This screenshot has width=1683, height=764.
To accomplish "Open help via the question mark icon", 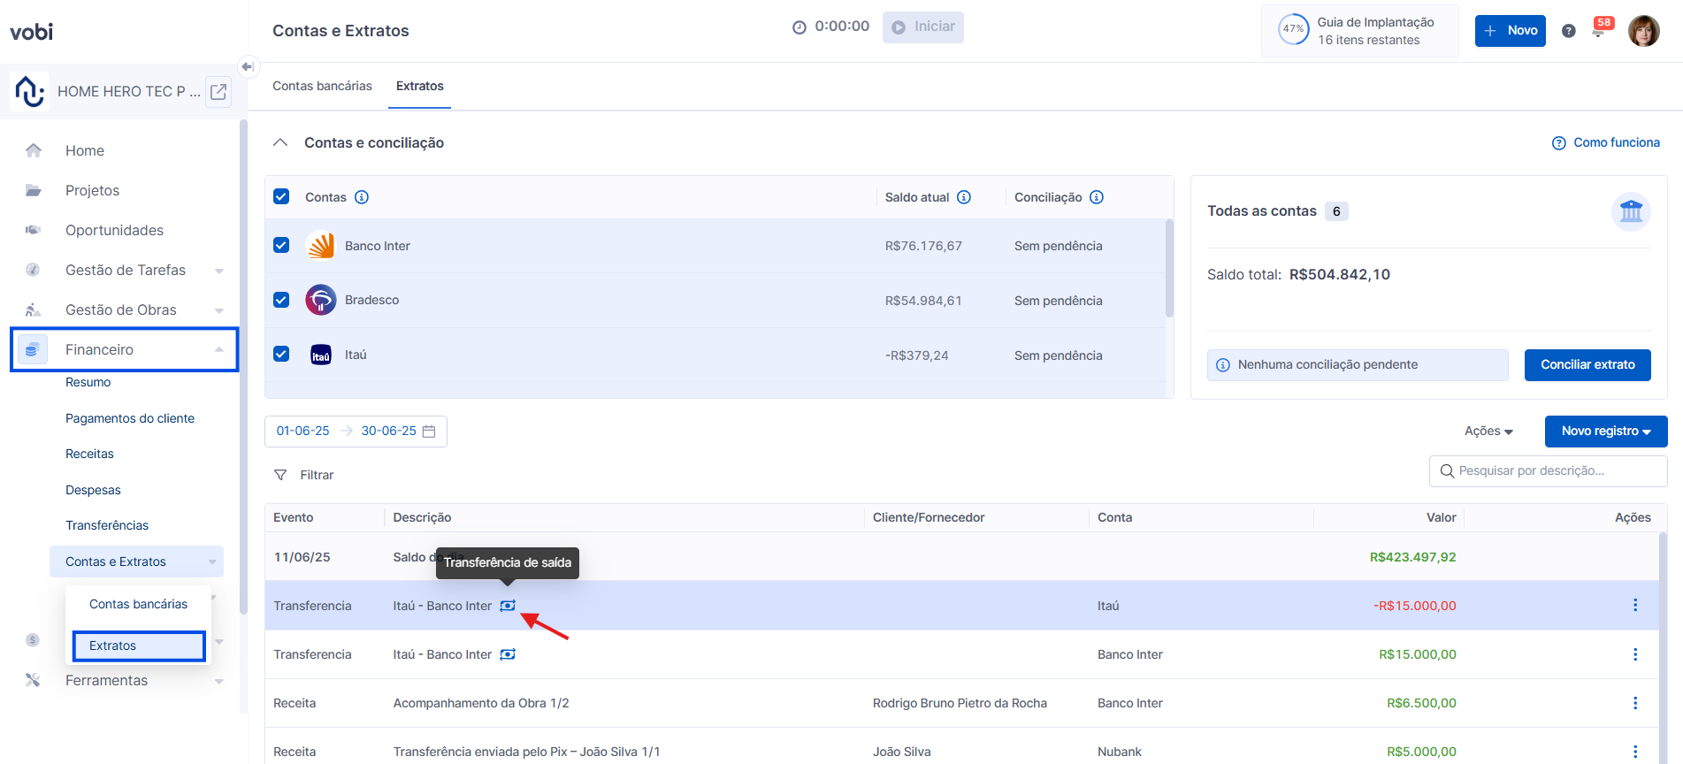I will (1569, 31).
